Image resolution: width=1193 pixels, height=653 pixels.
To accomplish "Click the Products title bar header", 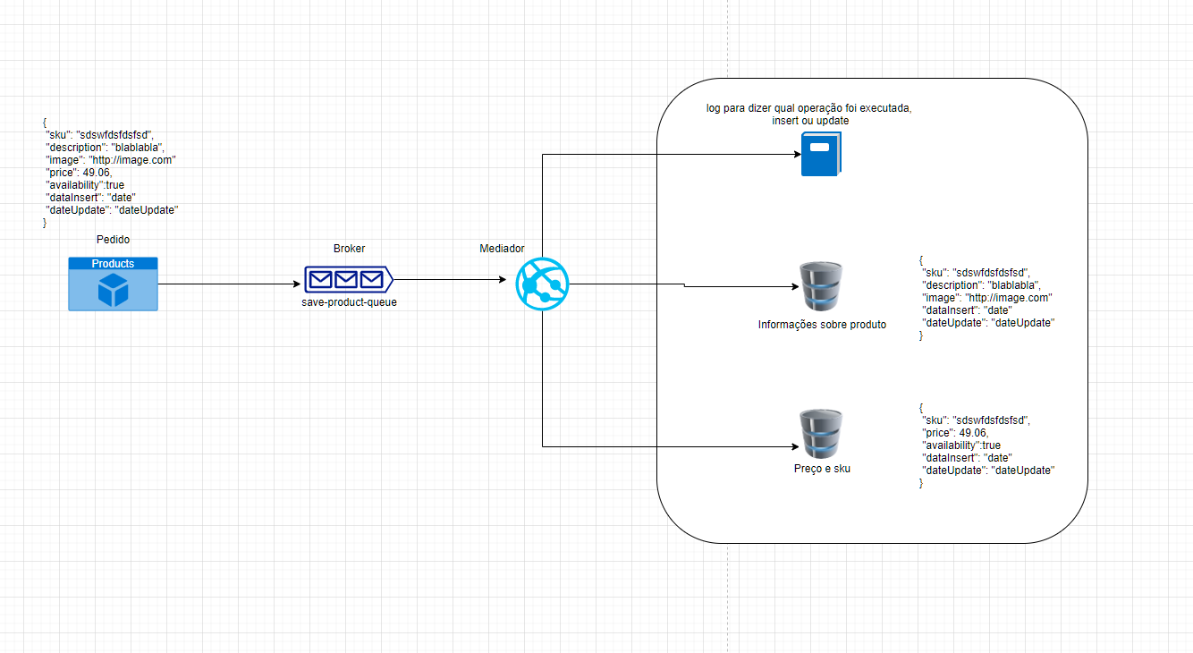I will click(x=112, y=263).
